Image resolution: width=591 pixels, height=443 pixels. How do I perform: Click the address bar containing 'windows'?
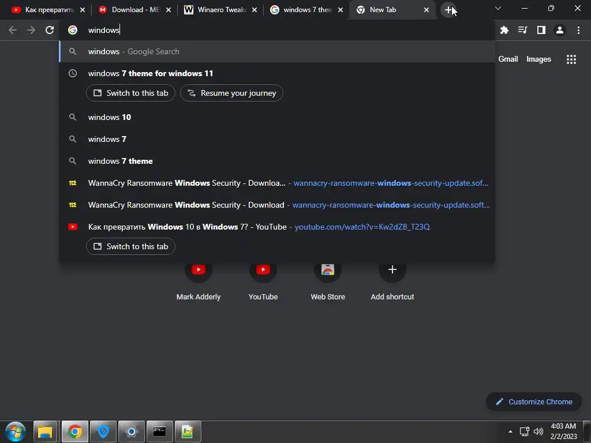277,30
